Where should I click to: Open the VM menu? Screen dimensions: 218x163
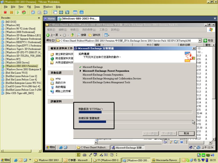29,7
